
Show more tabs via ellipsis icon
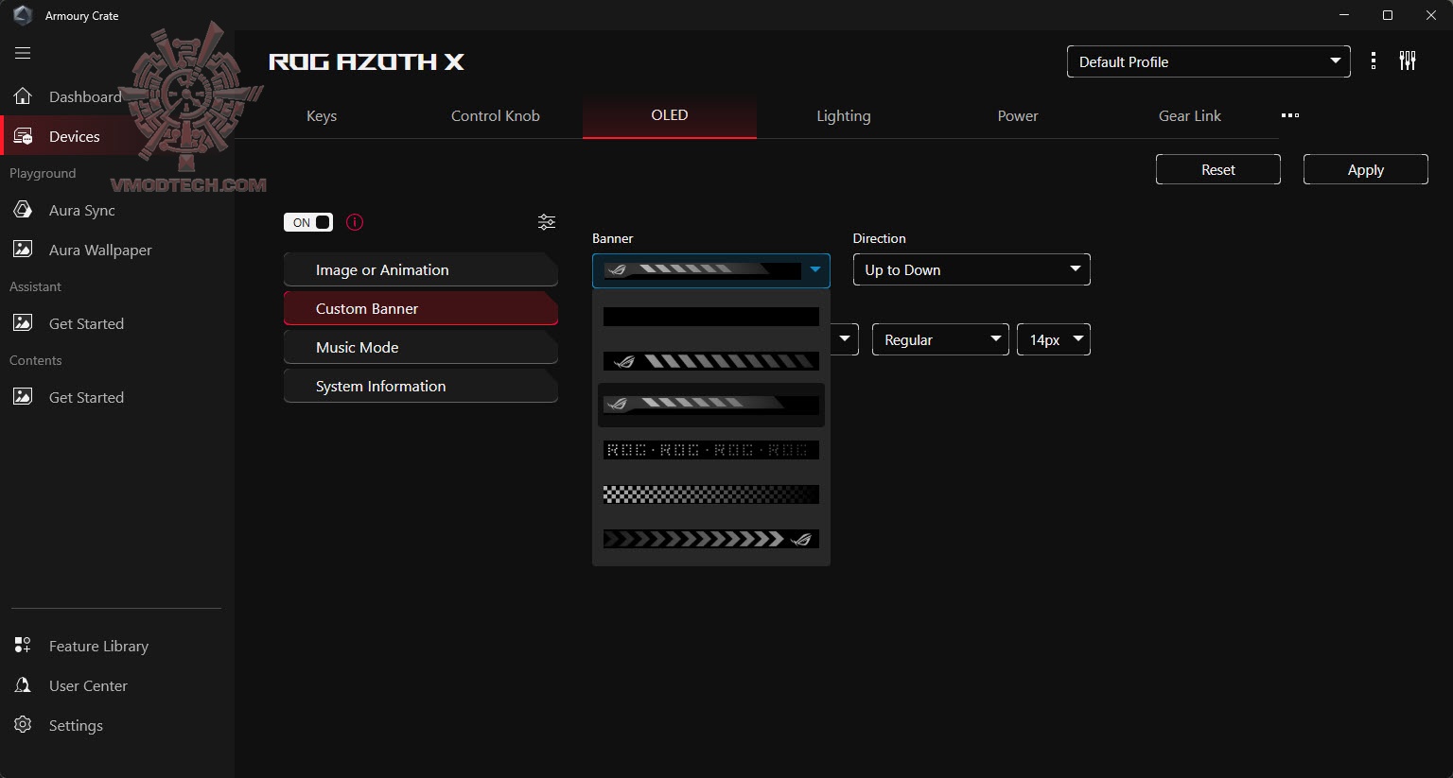(1290, 115)
